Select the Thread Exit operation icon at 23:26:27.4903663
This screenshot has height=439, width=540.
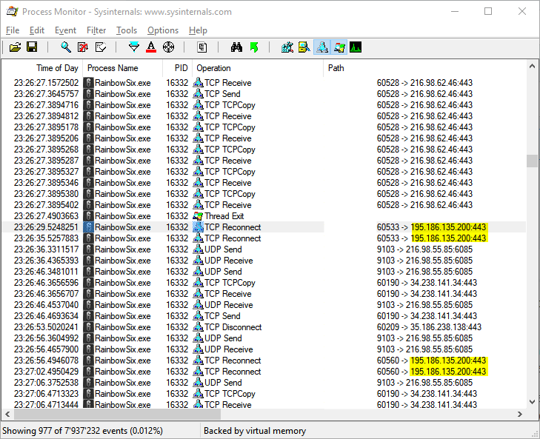pos(198,216)
